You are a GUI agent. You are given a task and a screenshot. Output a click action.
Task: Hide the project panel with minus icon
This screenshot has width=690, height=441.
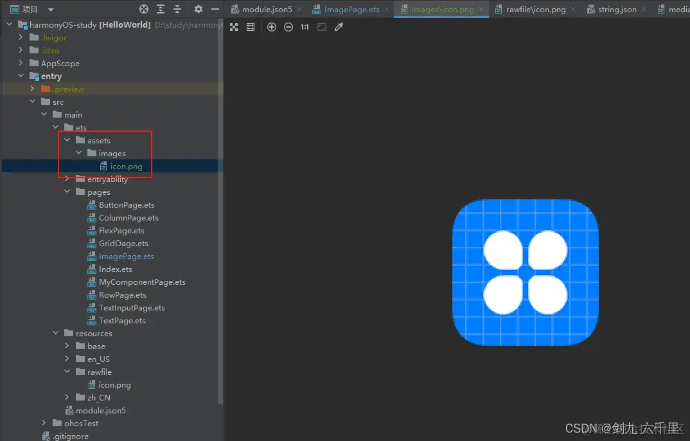tap(215, 9)
